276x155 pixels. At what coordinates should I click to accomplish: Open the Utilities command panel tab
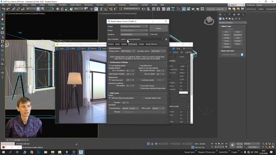pos(243,15)
